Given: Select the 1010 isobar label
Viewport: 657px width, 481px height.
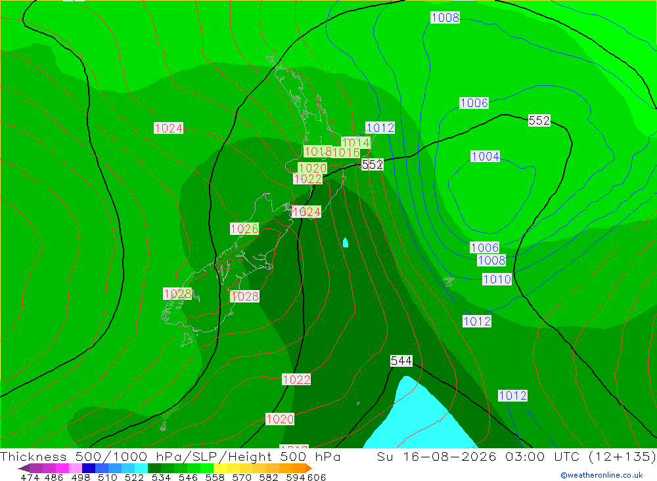Looking at the screenshot, I should coord(497,280).
